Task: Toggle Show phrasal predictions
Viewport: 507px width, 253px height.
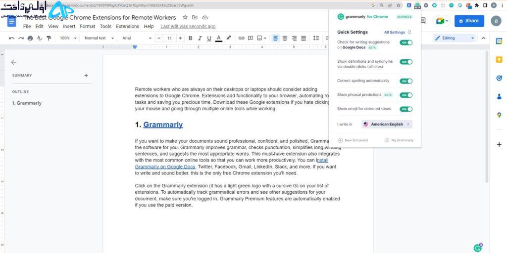Action: [x=406, y=95]
